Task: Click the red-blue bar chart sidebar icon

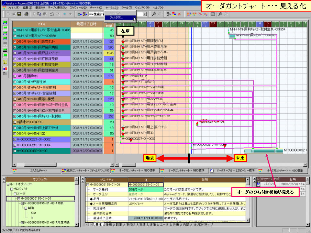Action: [x=5, y=69]
